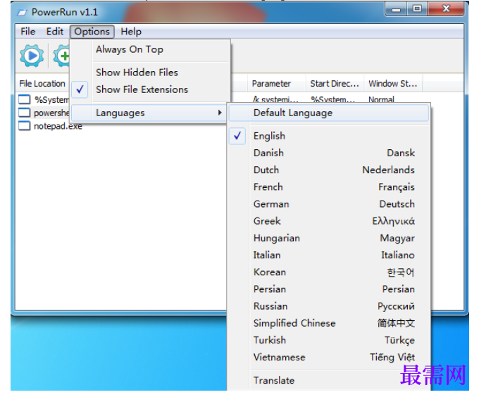Enable Show Hidden Files option
This screenshot has height=397, width=479.
click(x=150, y=73)
